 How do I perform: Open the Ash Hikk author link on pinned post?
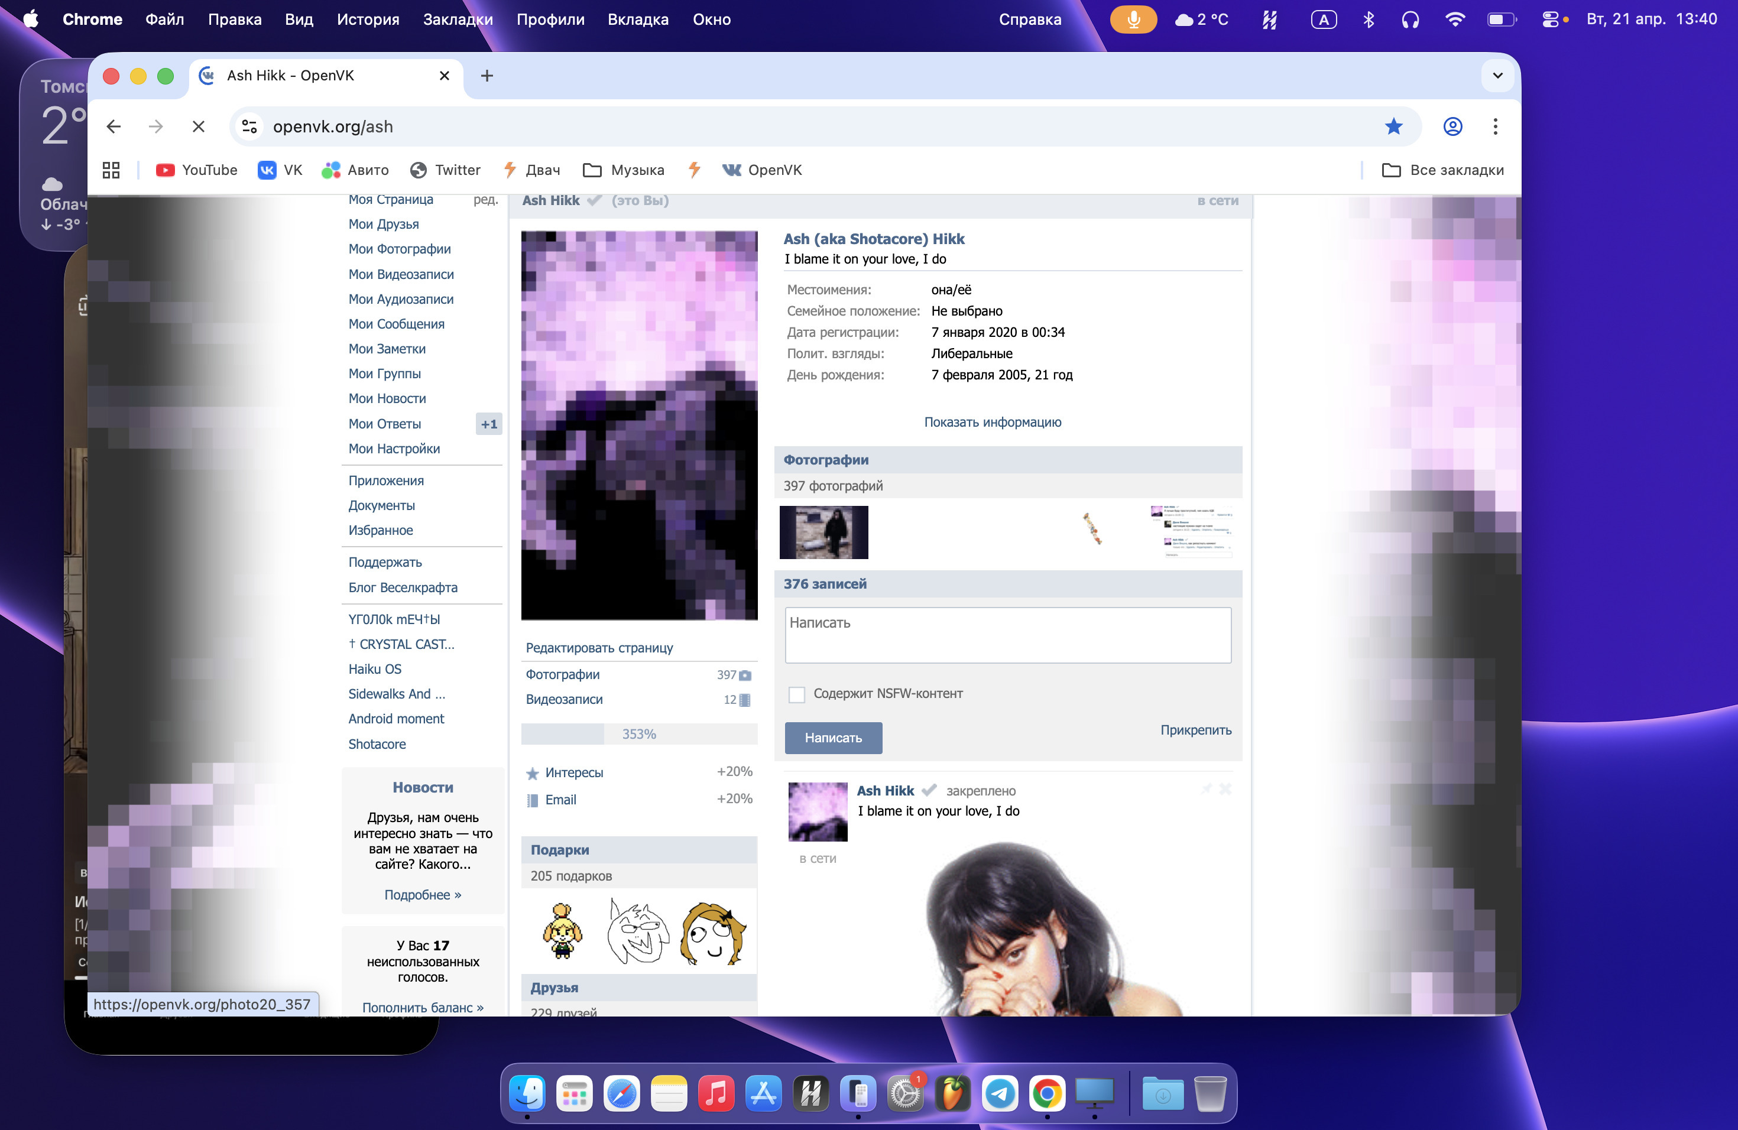[x=885, y=791]
